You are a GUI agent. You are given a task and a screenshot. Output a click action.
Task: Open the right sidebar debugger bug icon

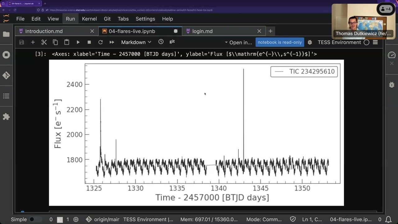point(392,85)
